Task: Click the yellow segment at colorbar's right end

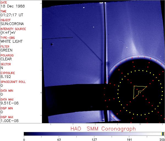Action: click(x=162, y=134)
